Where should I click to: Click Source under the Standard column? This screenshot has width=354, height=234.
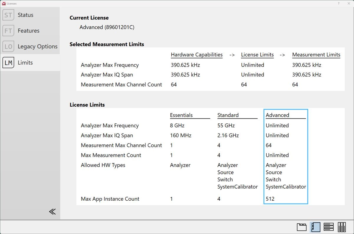point(225,172)
